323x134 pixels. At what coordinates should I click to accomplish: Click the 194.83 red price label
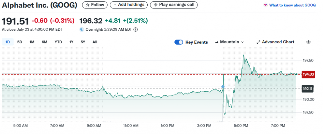pyautogui.click(x=308, y=74)
